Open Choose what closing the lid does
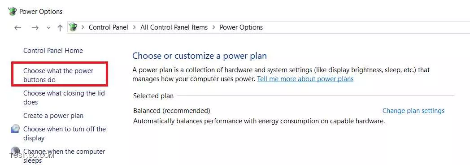 pyautogui.click(x=64, y=98)
